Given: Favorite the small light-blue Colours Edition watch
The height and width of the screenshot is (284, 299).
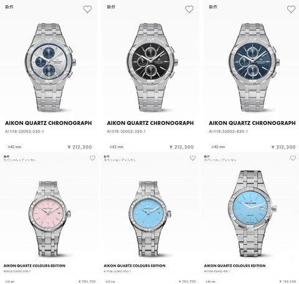Looking at the screenshot, I should tap(192, 158).
